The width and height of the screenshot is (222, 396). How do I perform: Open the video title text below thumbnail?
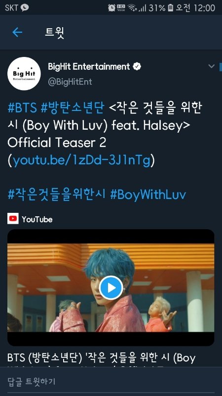102,358
